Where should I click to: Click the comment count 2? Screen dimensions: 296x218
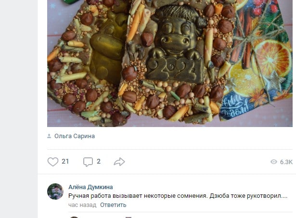(99, 162)
